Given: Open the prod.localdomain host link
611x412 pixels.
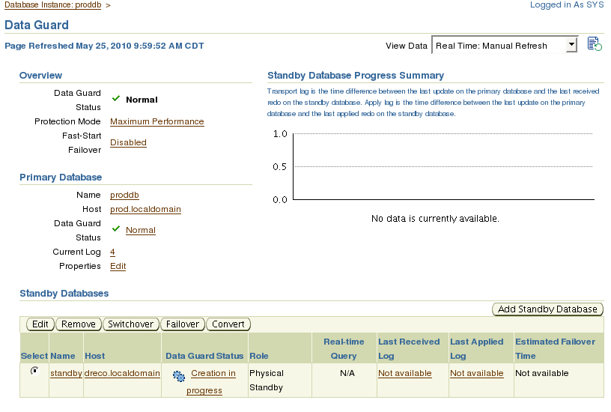Looking at the screenshot, I should coord(145,209).
